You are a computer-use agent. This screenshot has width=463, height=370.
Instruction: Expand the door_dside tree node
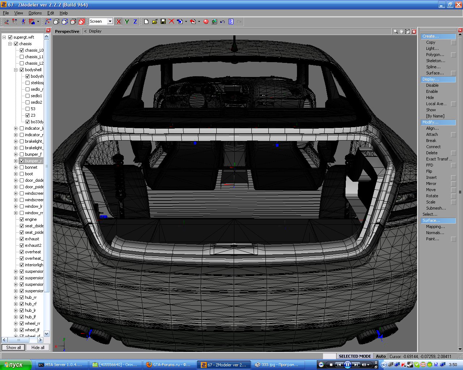[16, 180]
